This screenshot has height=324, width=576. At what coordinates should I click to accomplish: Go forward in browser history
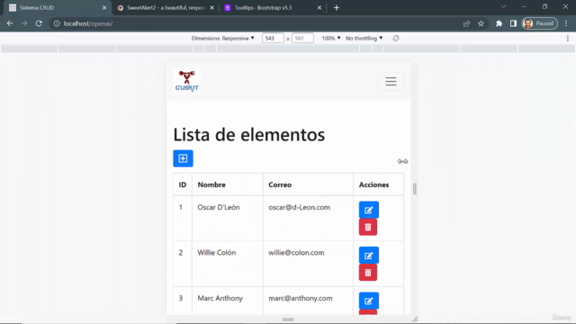[x=24, y=23]
